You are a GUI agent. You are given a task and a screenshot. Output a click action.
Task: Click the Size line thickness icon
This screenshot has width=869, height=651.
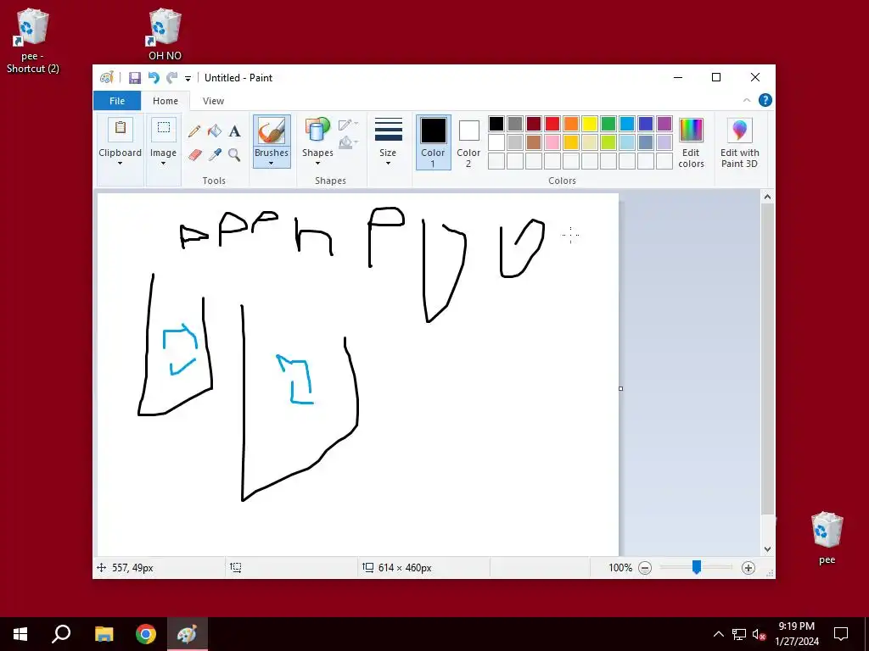[388, 130]
